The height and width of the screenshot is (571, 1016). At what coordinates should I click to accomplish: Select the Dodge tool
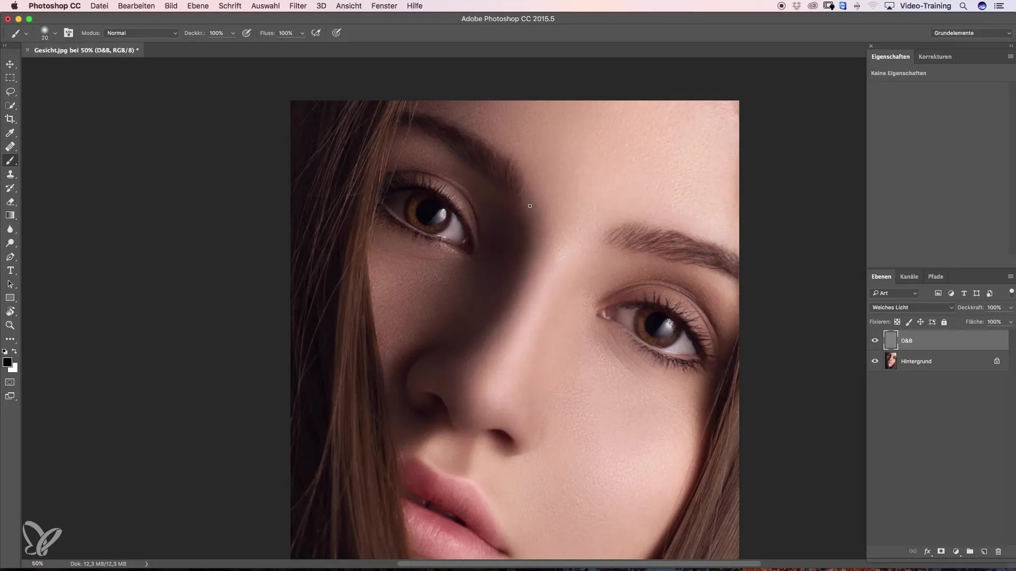click(10, 243)
